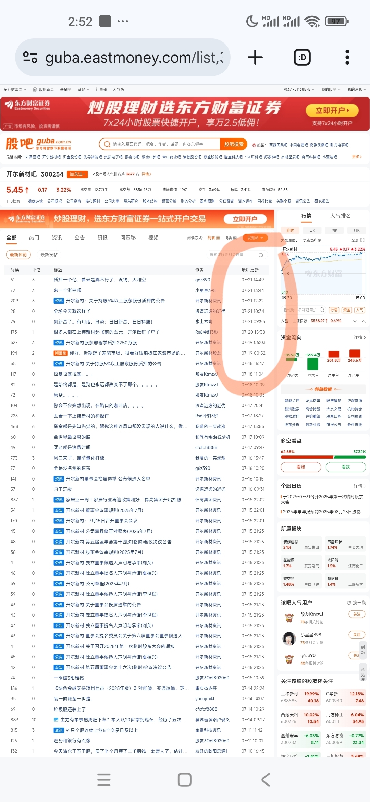Screen dimensions: 370x802
Task: Open 资金流向 详情 arrow
Action: 360,338
